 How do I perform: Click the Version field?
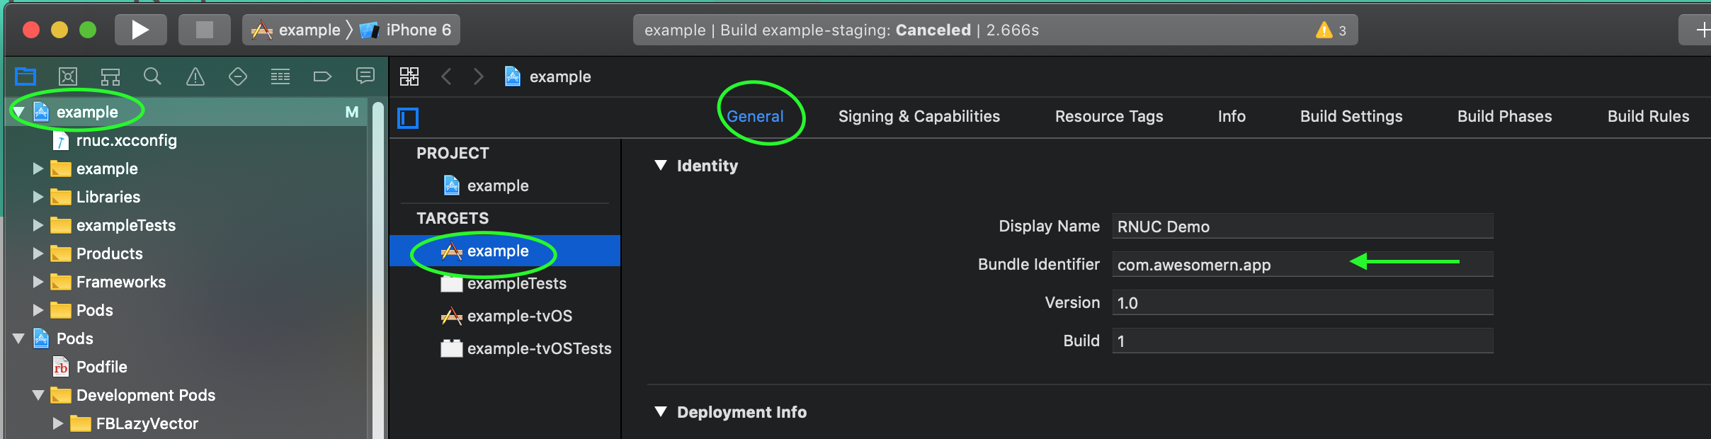click(x=1302, y=302)
